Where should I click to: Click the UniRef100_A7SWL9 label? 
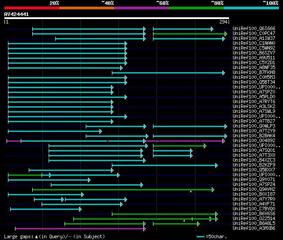coord(254,111)
